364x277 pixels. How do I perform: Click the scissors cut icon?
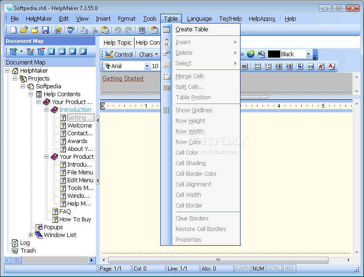[94, 29]
